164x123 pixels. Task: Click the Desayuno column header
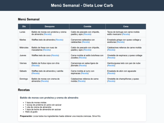coord(50,26)
